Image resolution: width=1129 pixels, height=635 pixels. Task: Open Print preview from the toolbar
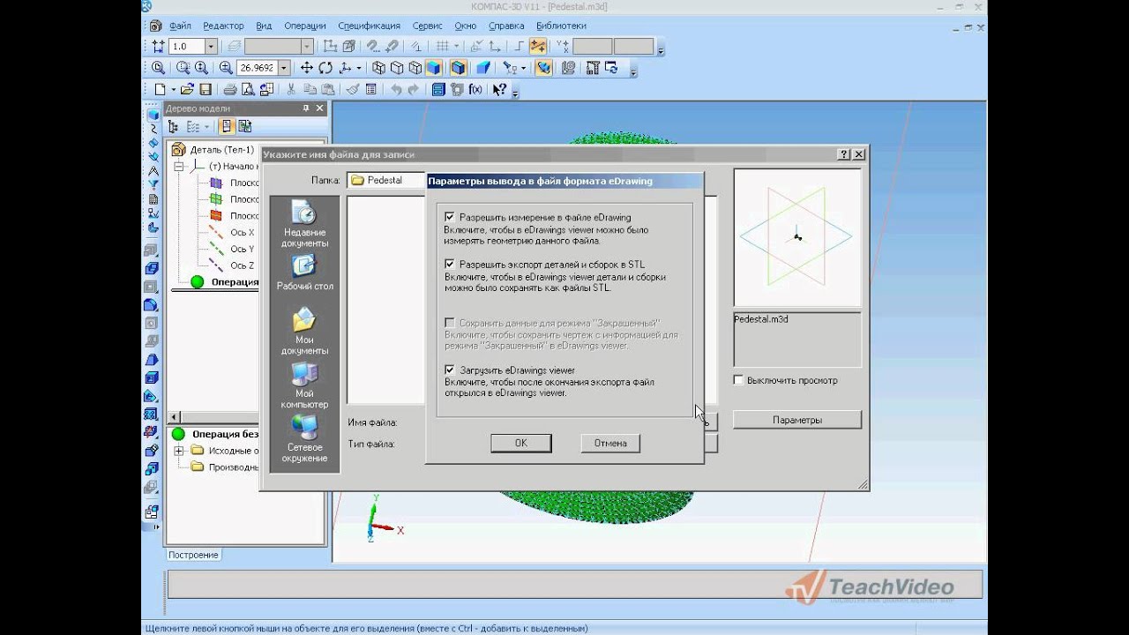(248, 89)
